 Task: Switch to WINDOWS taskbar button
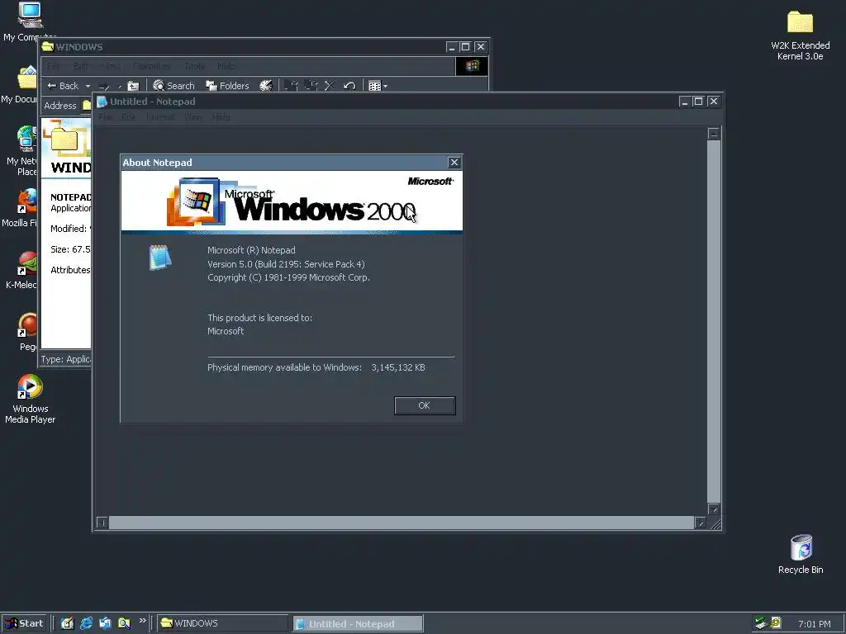coord(223,623)
